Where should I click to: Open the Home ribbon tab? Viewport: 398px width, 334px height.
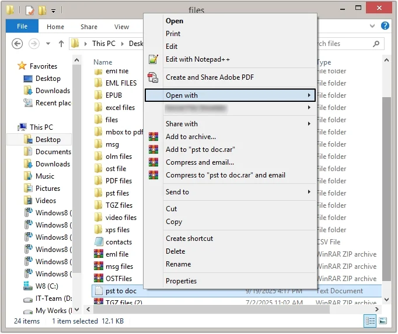pos(55,27)
